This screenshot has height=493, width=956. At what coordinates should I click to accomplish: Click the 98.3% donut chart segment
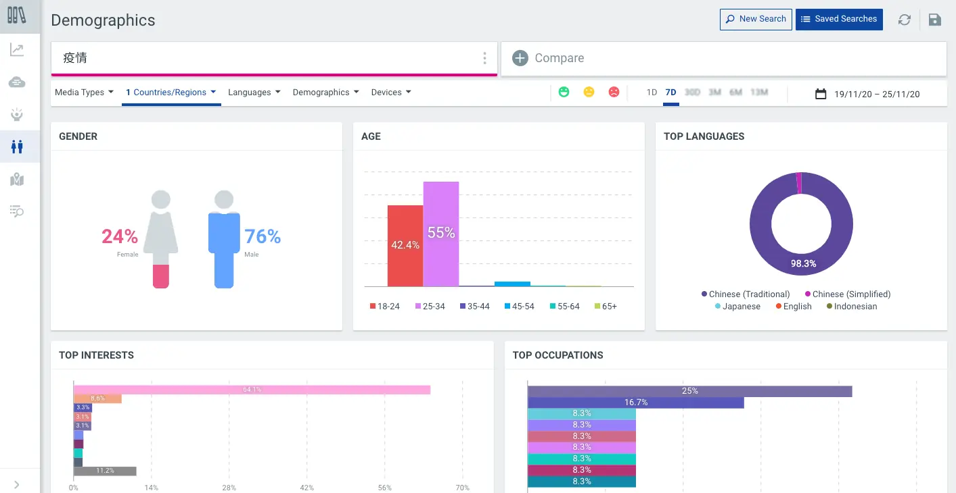click(x=802, y=263)
